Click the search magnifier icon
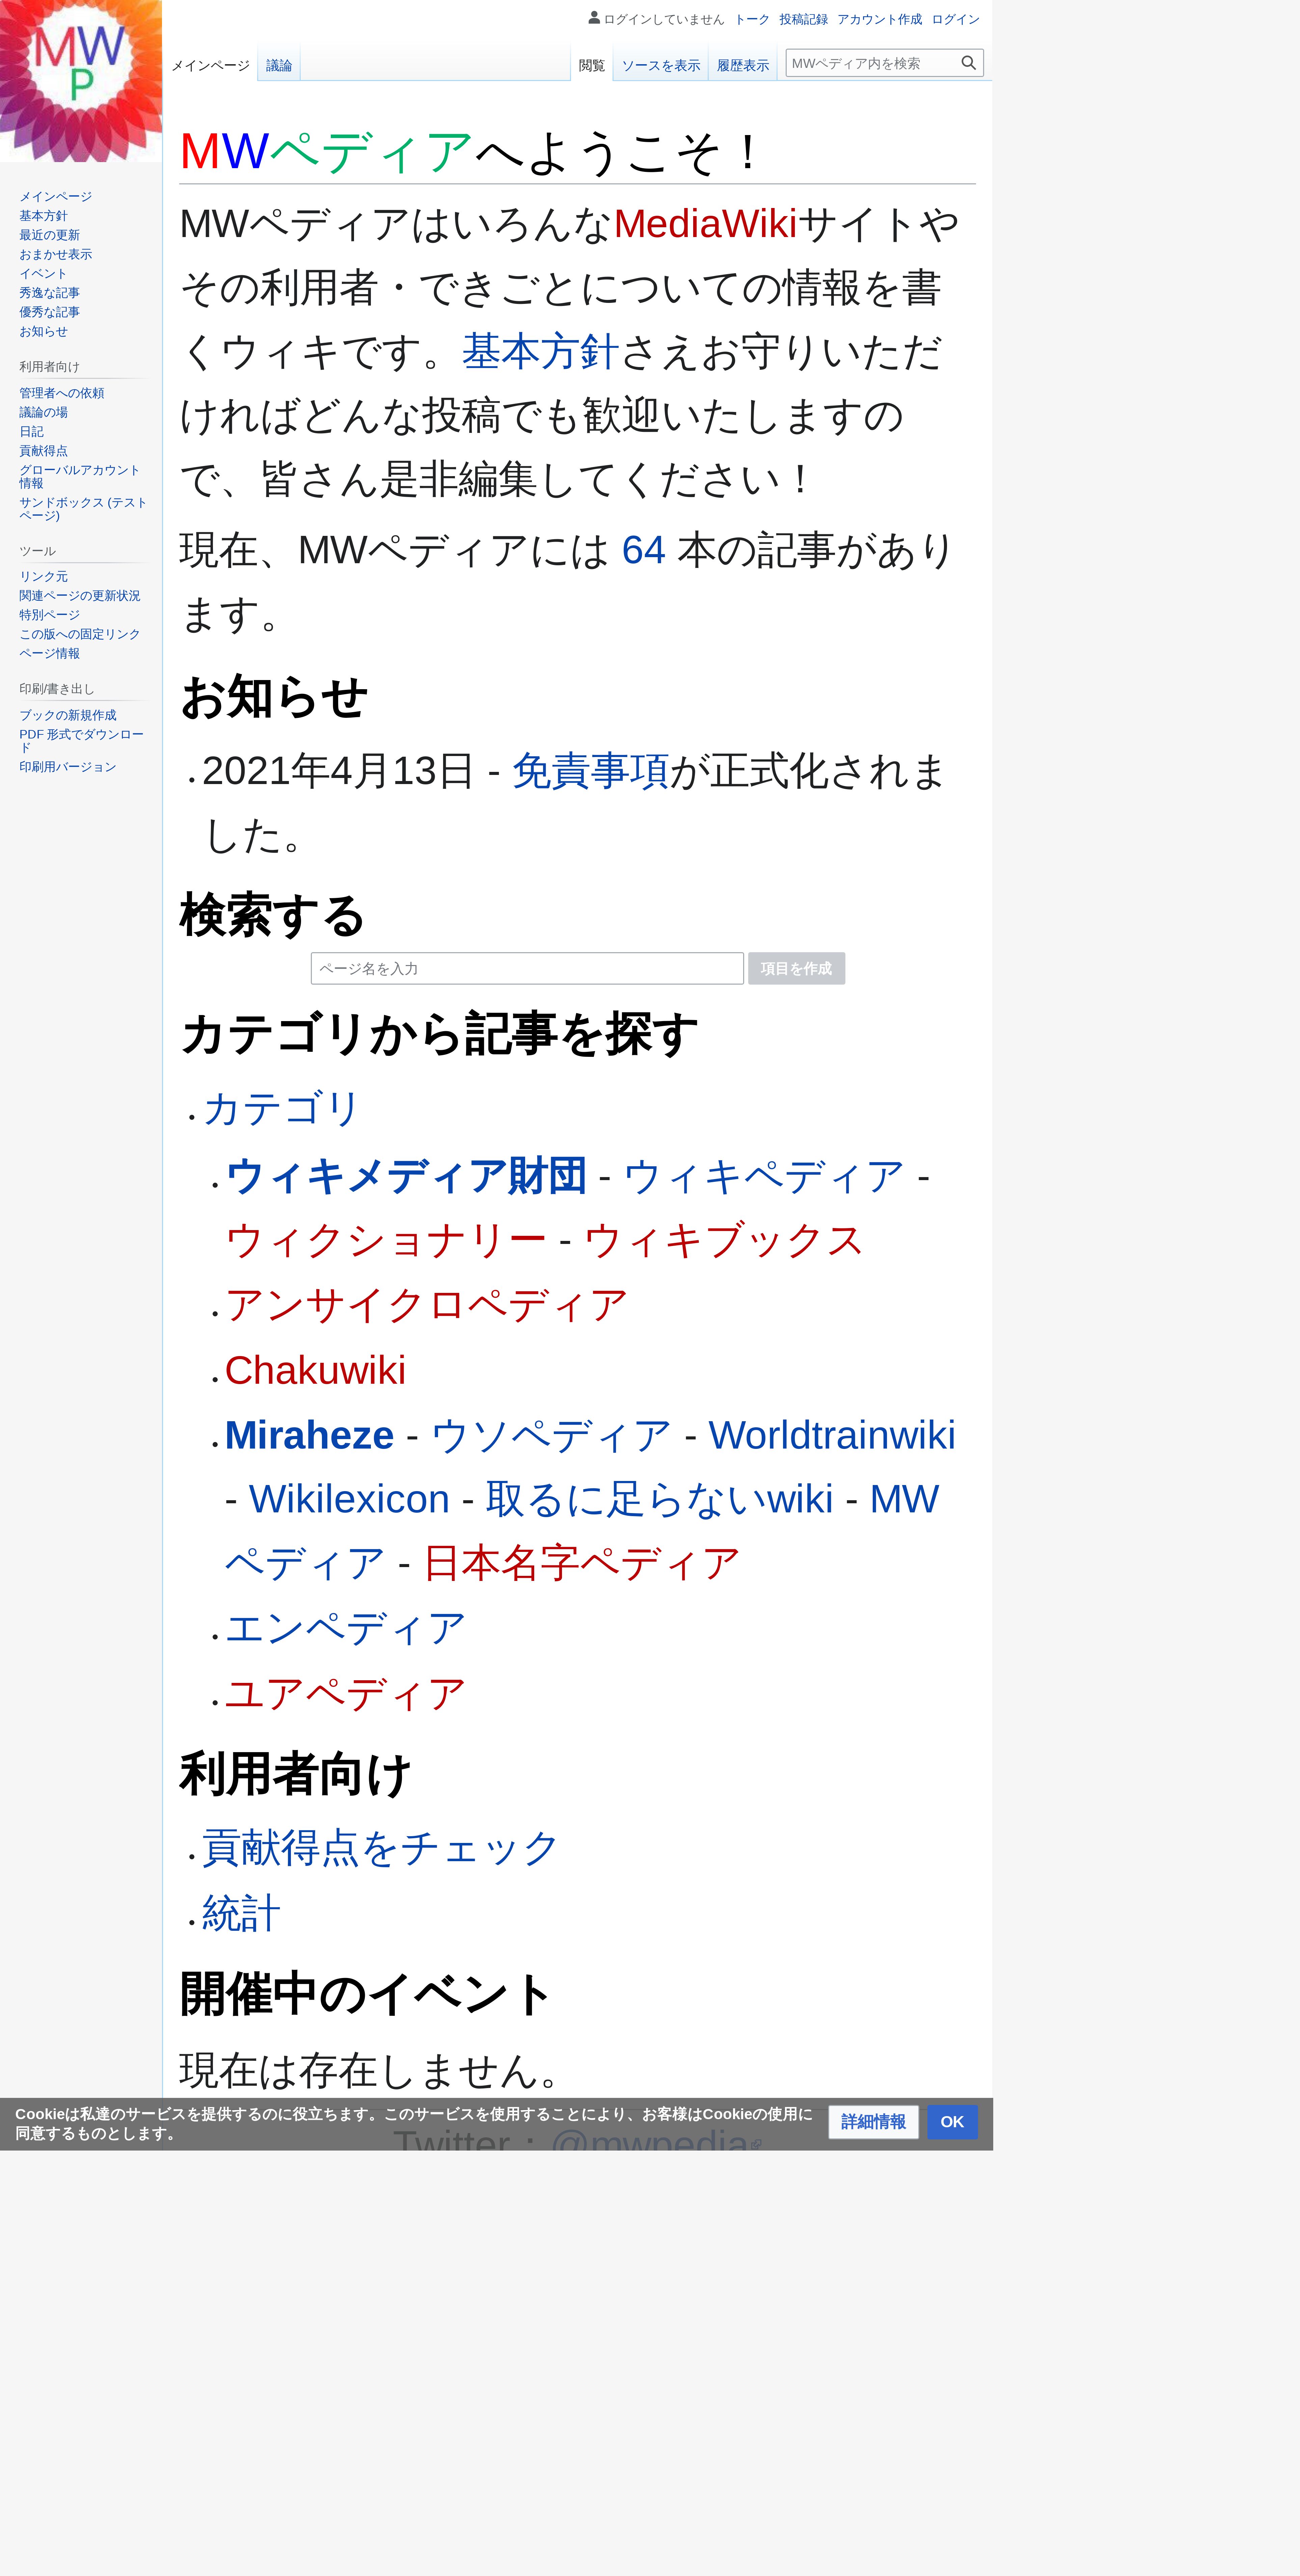The height and width of the screenshot is (2576, 1300). pyautogui.click(x=968, y=63)
